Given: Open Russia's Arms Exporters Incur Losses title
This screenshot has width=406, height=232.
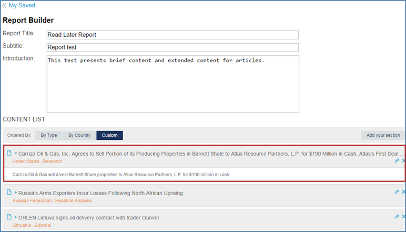Looking at the screenshot, I should click(100, 193).
